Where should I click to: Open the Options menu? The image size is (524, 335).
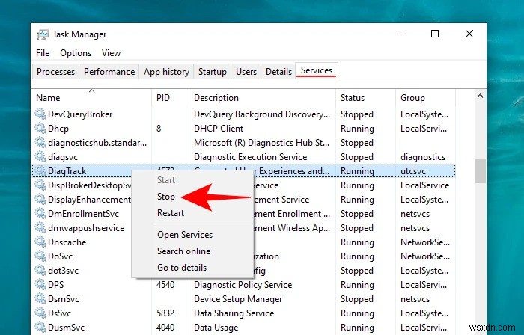(x=76, y=53)
